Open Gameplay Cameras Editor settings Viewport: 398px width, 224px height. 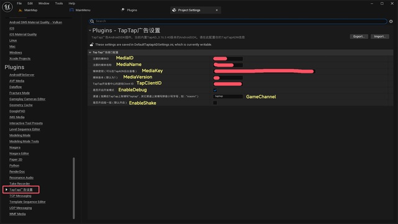[27, 99]
